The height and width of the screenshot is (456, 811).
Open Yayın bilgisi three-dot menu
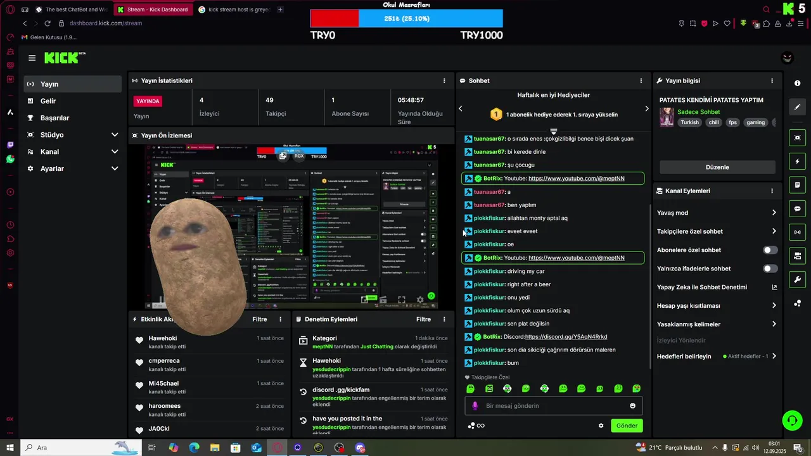click(772, 81)
